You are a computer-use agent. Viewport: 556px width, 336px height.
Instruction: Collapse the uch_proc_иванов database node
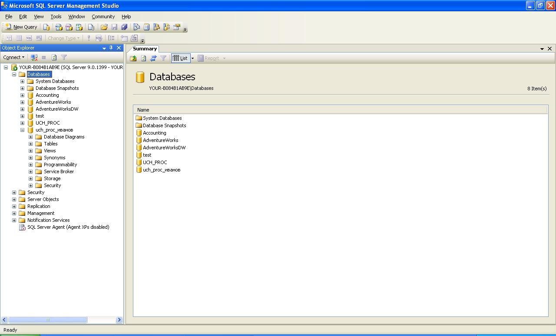coord(23,130)
